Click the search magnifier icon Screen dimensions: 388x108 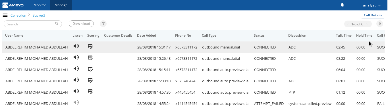click(57, 24)
